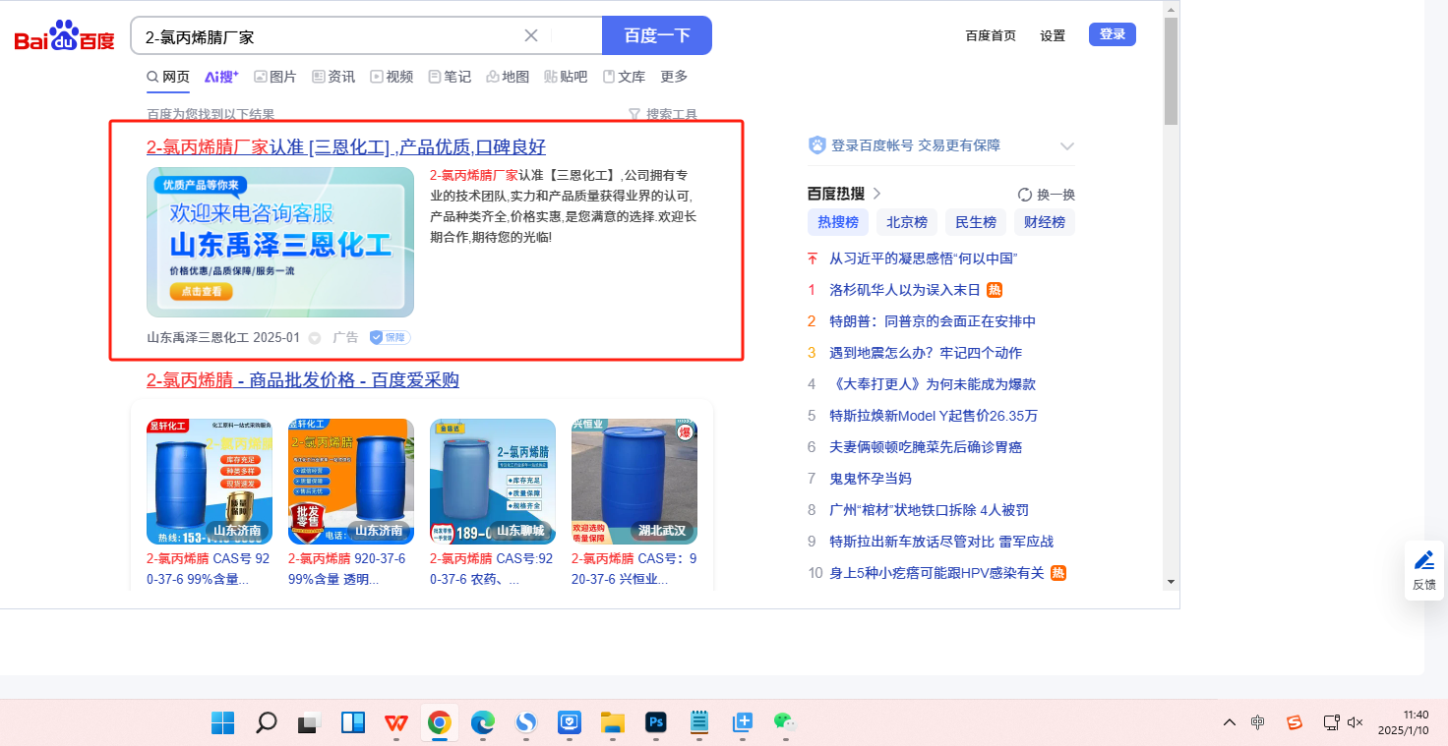Click the 山东禹泽三恩化工 ad banner image
Image resolution: width=1448 pixels, height=746 pixels.
pyautogui.click(x=280, y=242)
